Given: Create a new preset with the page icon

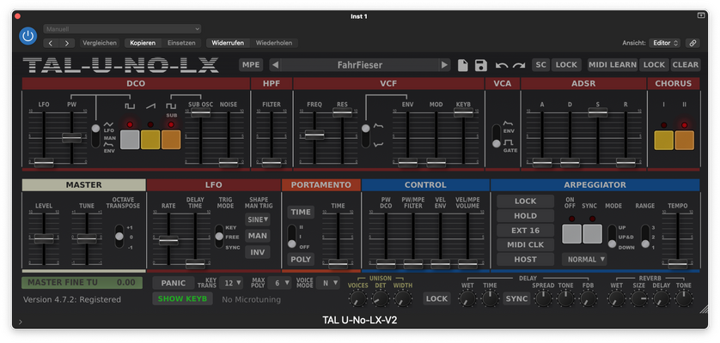Looking at the screenshot, I should coord(463,65).
